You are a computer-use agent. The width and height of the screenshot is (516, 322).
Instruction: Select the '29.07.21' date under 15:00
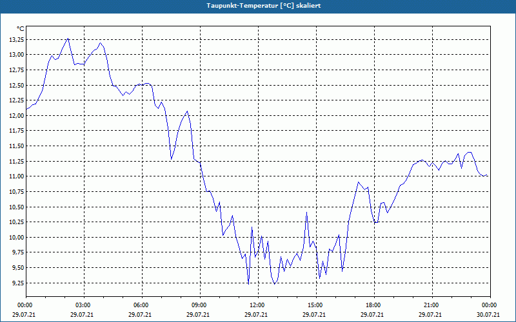coord(315,315)
